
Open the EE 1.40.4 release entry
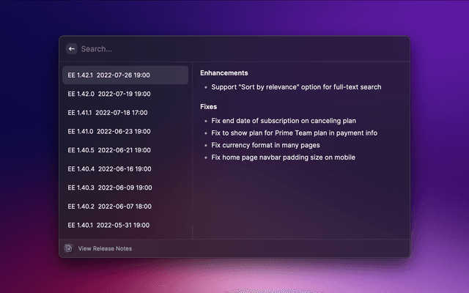pyautogui.click(x=125, y=169)
